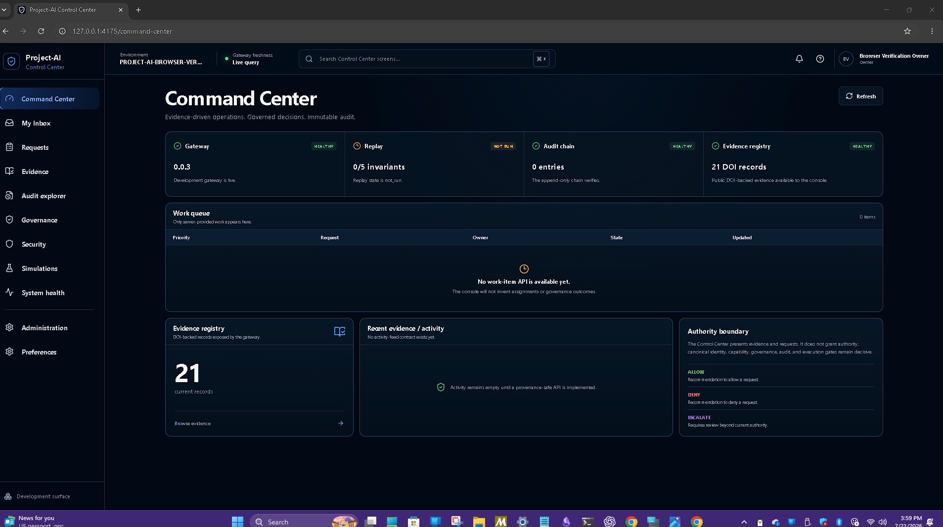Click the Audit chain check icon

(x=536, y=146)
